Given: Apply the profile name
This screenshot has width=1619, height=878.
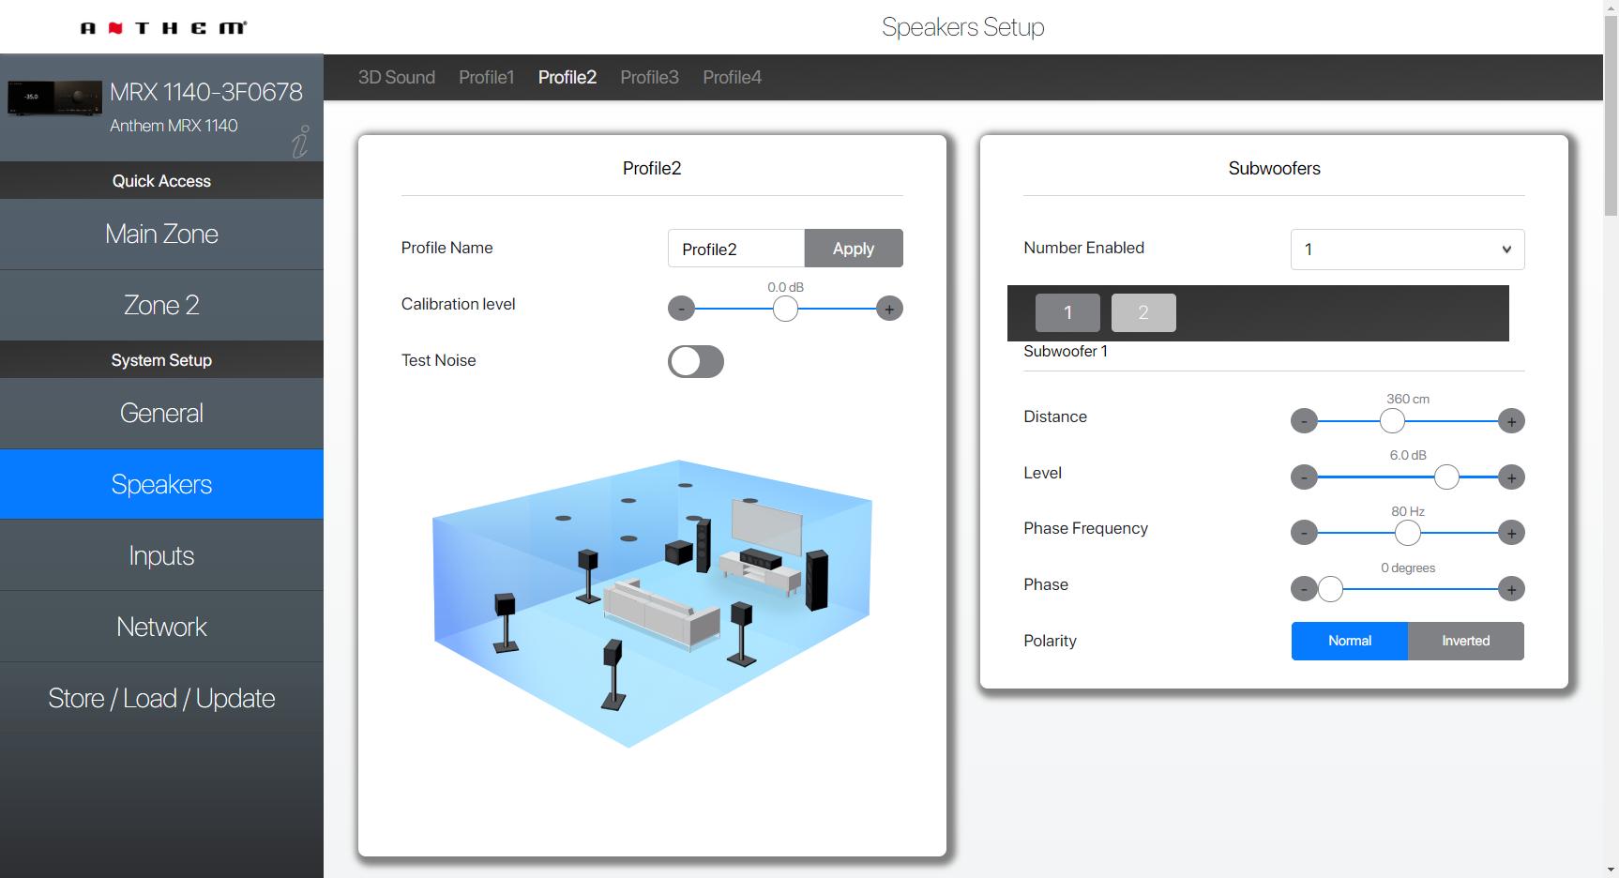Looking at the screenshot, I should [x=854, y=249].
